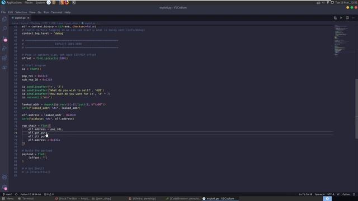Open the View menu

pos(32,12)
